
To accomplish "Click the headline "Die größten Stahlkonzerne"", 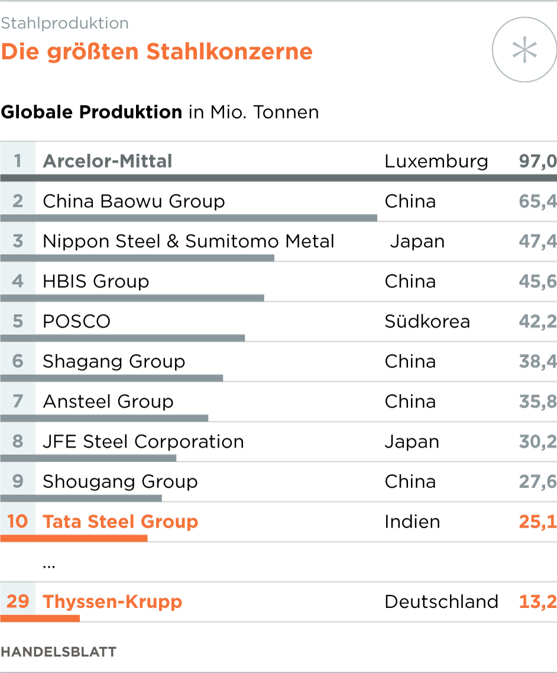I will [x=157, y=51].
